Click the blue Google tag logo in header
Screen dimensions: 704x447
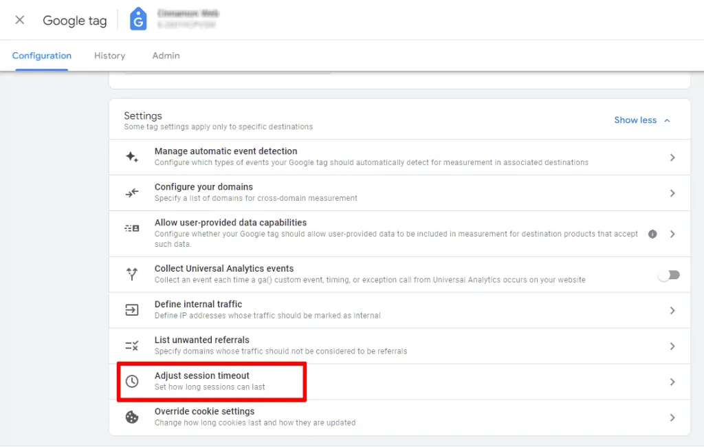[x=137, y=19]
